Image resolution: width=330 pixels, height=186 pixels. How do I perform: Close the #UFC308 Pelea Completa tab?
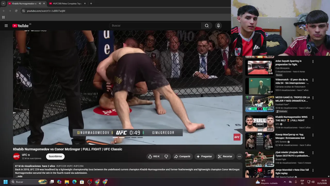tap(85, 4)
